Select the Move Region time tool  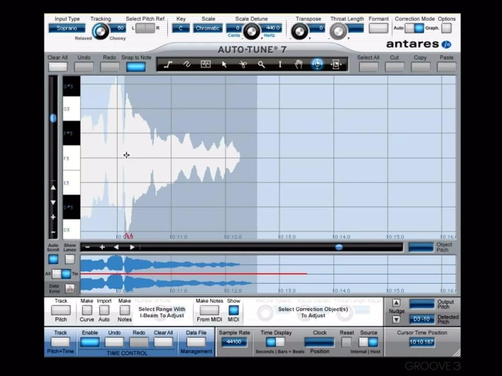[x=336, y=65]
